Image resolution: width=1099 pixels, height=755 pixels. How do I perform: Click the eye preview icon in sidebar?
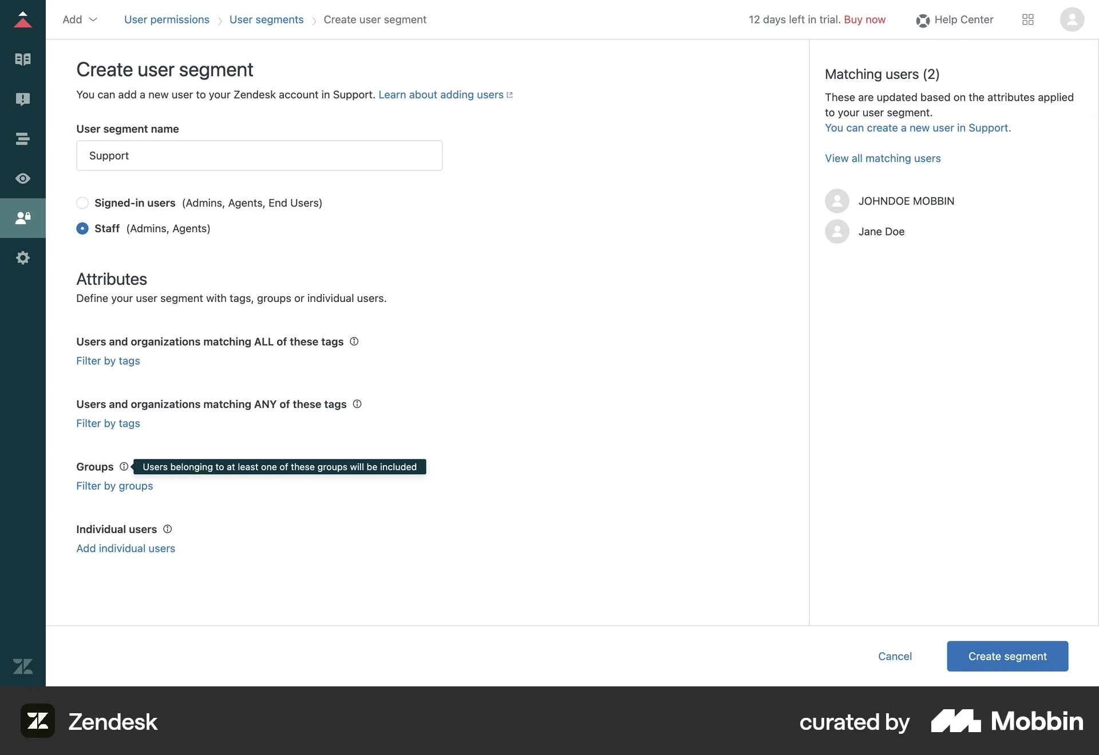[23, 178]
